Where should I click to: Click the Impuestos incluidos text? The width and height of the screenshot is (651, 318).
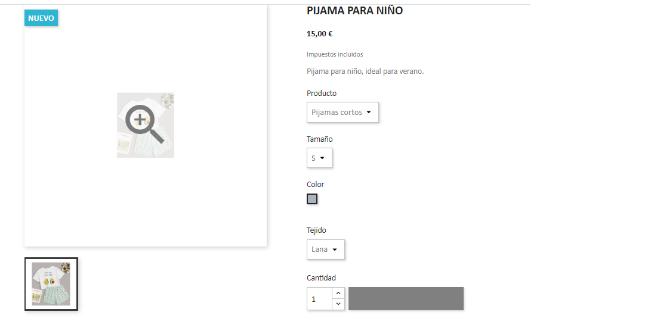click(x=335, y=54)
